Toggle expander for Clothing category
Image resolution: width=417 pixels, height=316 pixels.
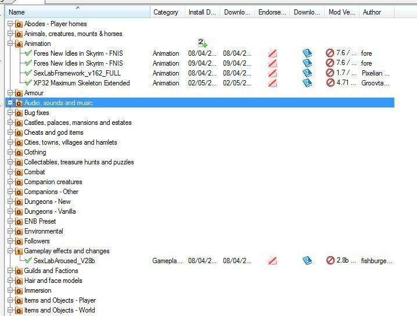[10, 152]
